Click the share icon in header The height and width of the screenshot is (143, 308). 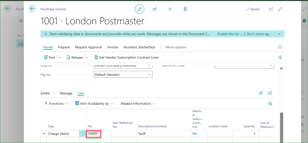point(154,9)
